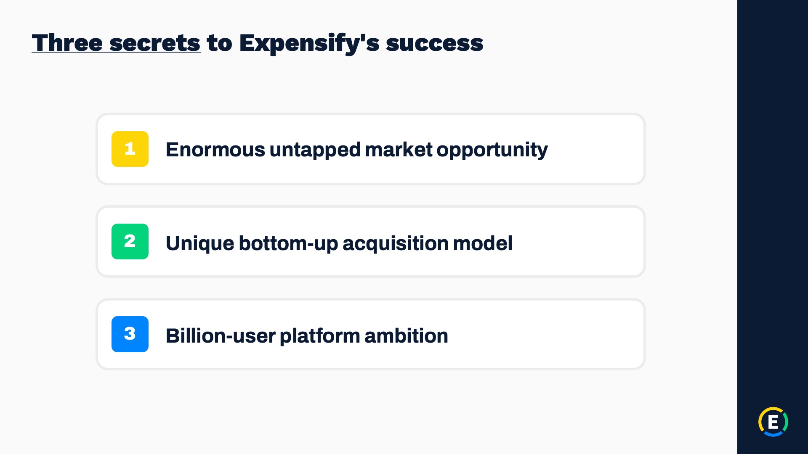This screenshot has height=454, width=808.
Task: Click the green number 2 badge
Action: pyautogui.click(x=130, y=241)
